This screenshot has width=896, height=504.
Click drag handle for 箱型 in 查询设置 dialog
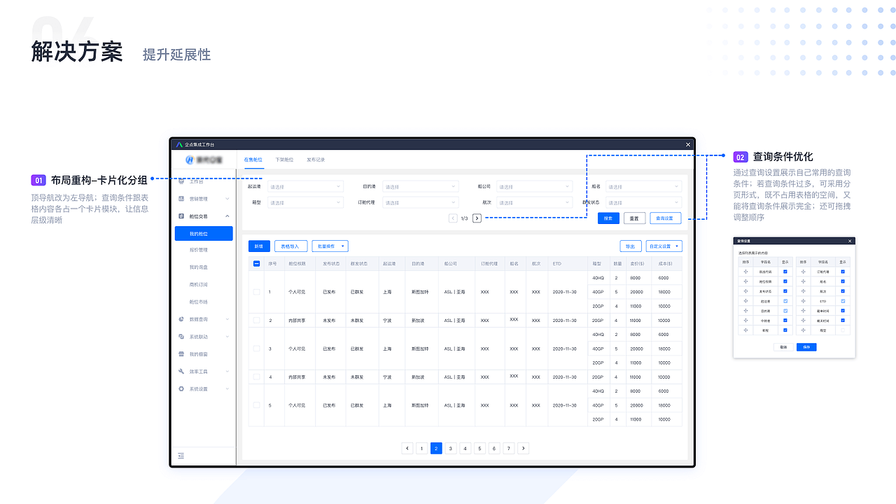click(x=803, y=330)
